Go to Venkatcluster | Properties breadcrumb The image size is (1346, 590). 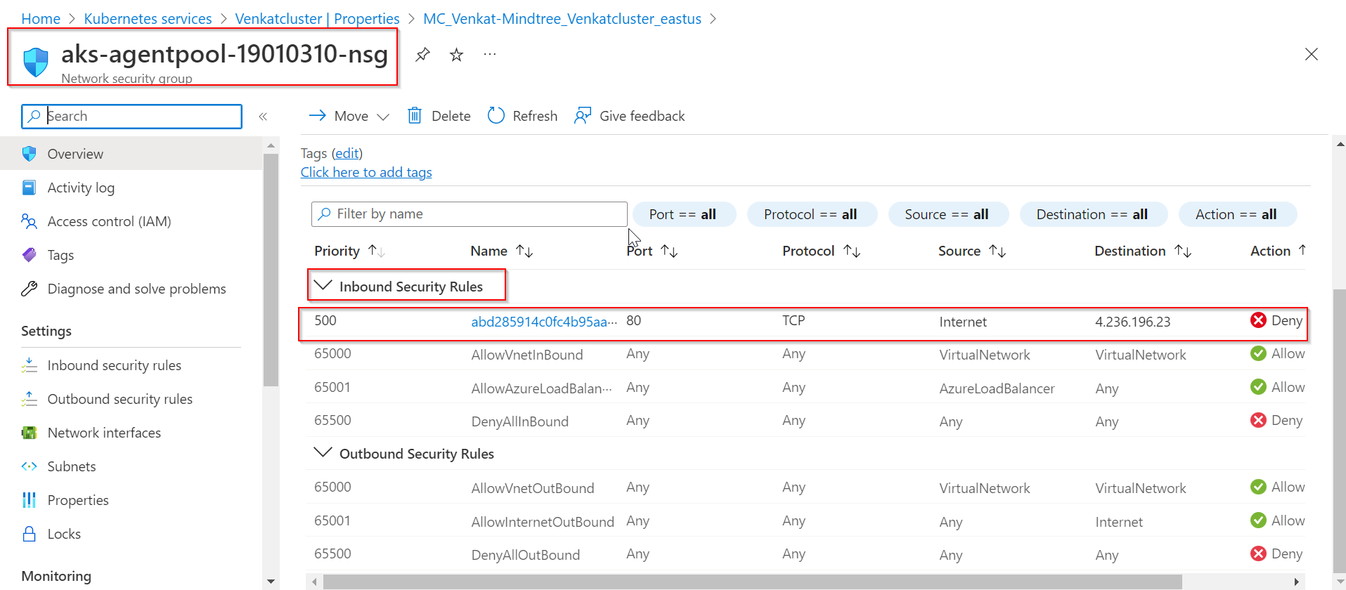tap(317, 19)
